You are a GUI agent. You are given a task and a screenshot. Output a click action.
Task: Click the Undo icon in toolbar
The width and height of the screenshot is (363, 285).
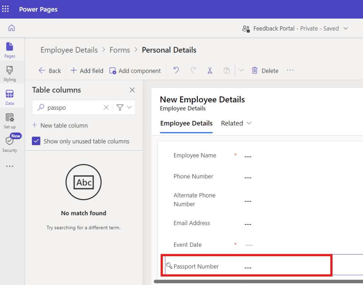[x=176, y=71]
